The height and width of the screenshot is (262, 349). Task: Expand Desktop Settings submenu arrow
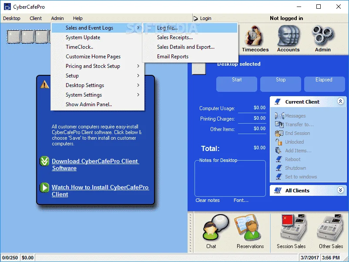138,85
